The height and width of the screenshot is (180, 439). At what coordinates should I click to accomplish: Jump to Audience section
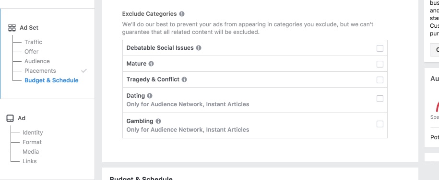tap(37, 61)
